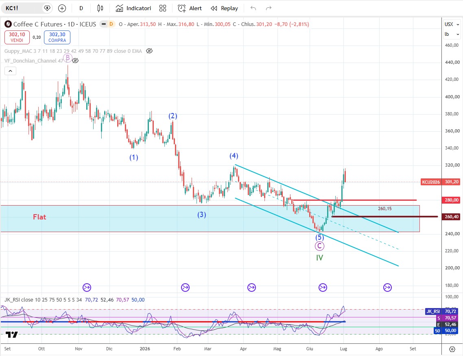
Task: Click the 320,00 price scale value
Action: click(452, 165)
